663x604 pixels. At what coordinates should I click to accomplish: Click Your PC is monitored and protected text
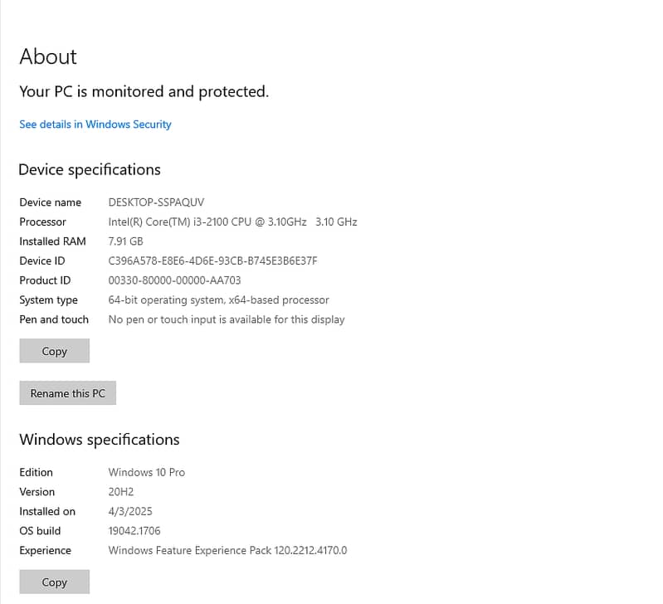pyautogui.click(x=144, y=92)
